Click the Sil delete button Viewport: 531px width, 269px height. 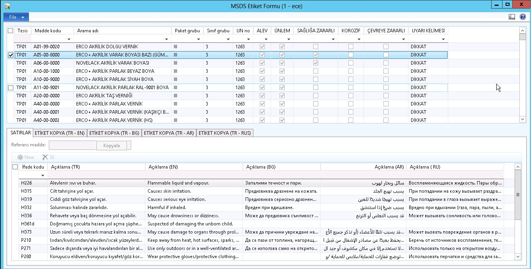point(48,157)
